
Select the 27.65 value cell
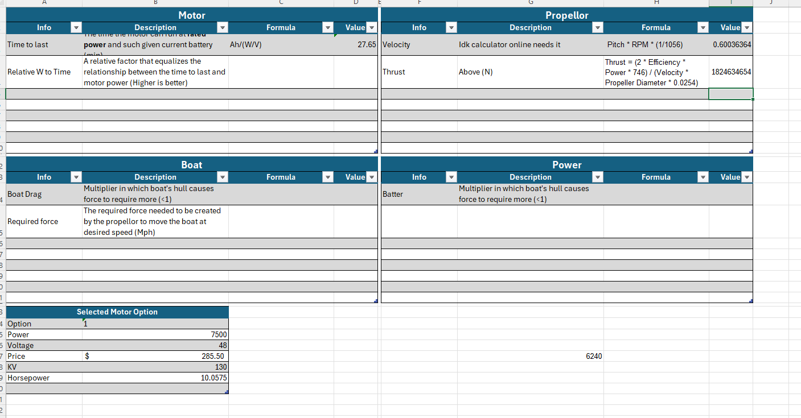coord(356,44)
